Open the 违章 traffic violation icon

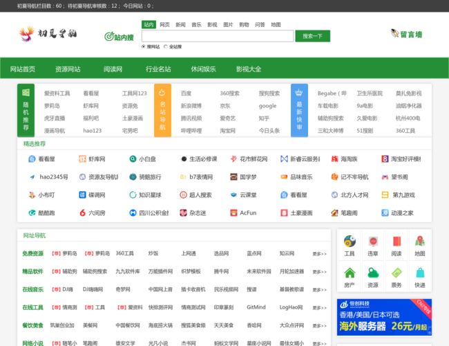(x=373, y=242)
